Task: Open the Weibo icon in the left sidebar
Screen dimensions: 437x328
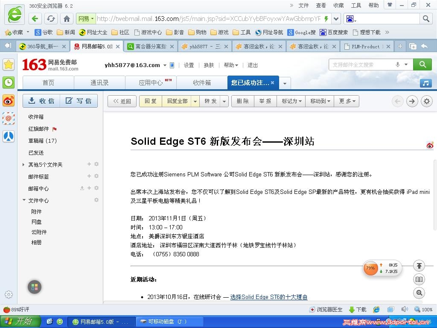Action: [x=9, y=101]
